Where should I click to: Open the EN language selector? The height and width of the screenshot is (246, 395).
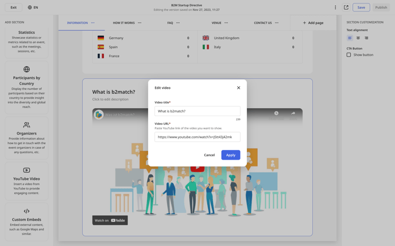click(x=33, y=7)
